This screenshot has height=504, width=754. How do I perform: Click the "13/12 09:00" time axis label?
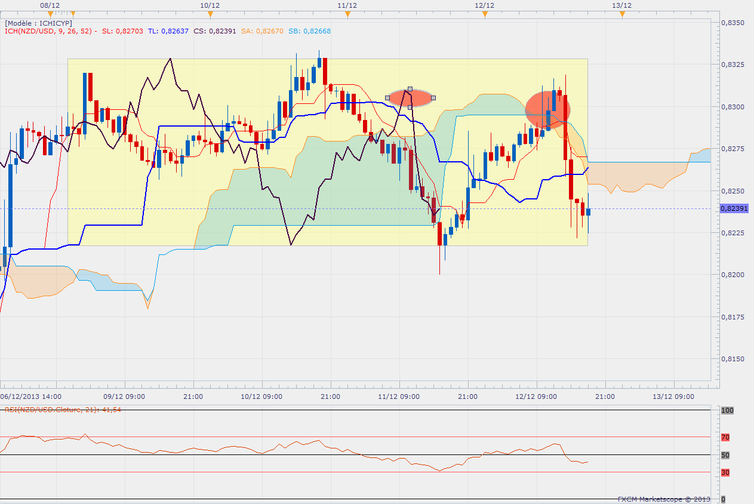coord(673,396)
